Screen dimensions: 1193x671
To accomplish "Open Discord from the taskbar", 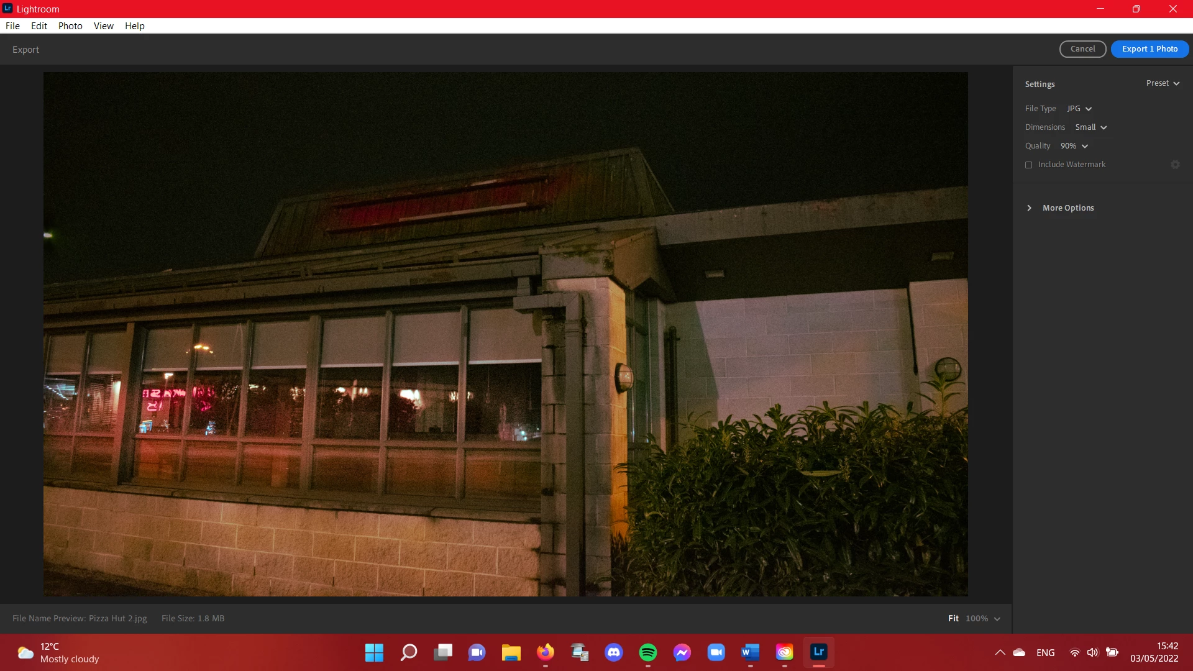I will coord(614,652).
